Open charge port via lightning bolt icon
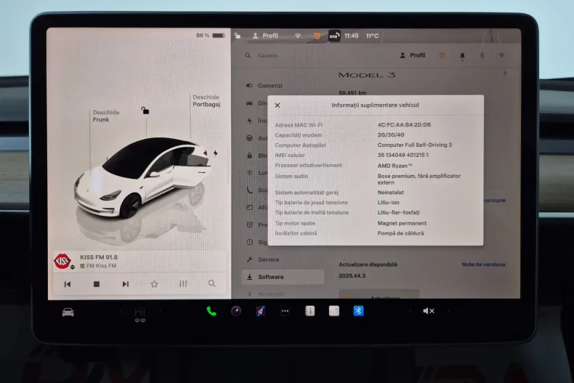 point(216,153)
